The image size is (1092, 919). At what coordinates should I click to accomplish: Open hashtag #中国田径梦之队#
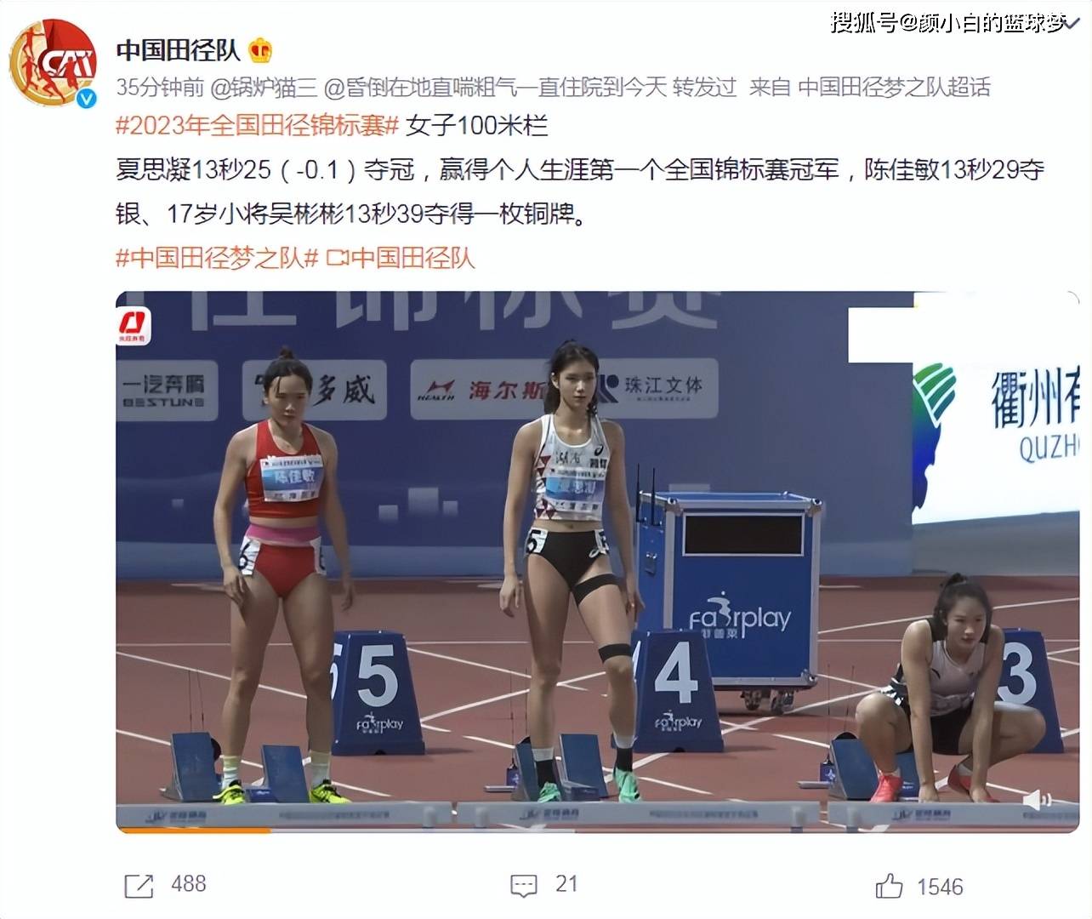pos(217,258)
